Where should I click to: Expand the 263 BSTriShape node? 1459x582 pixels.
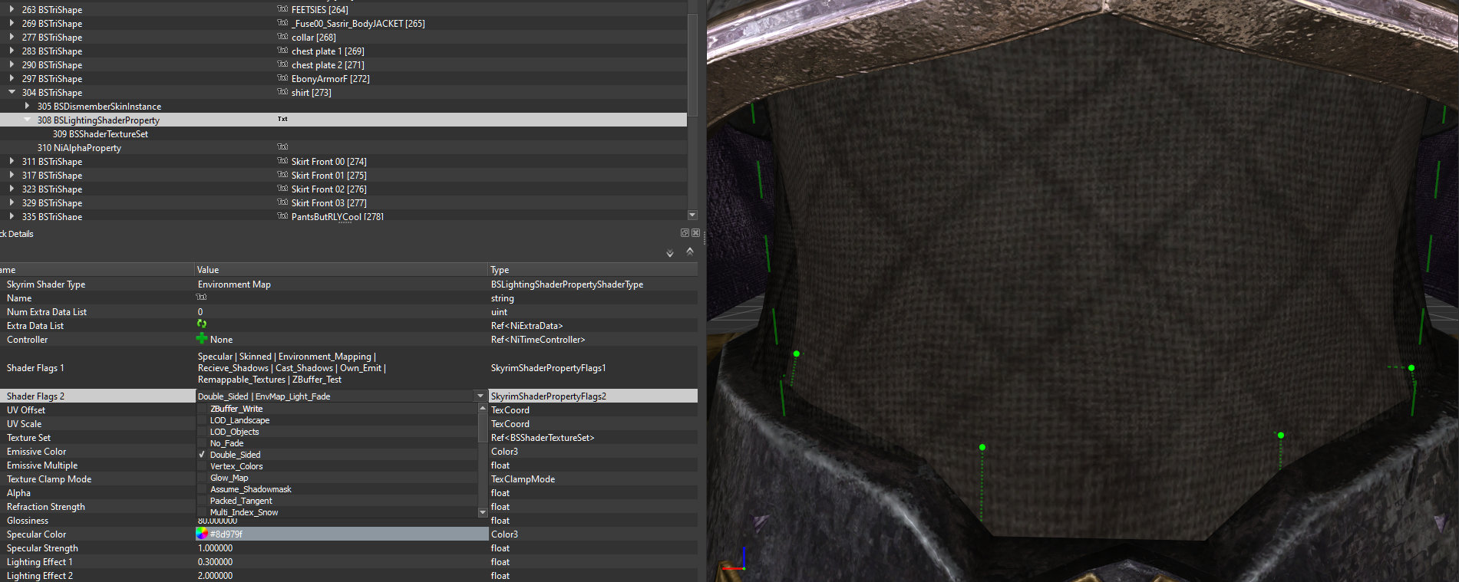coord(12,9)
